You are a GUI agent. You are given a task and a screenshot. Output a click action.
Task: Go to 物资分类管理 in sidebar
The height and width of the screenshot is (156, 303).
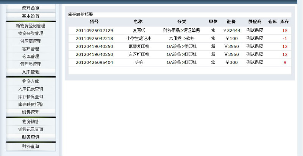coord(30,33)
